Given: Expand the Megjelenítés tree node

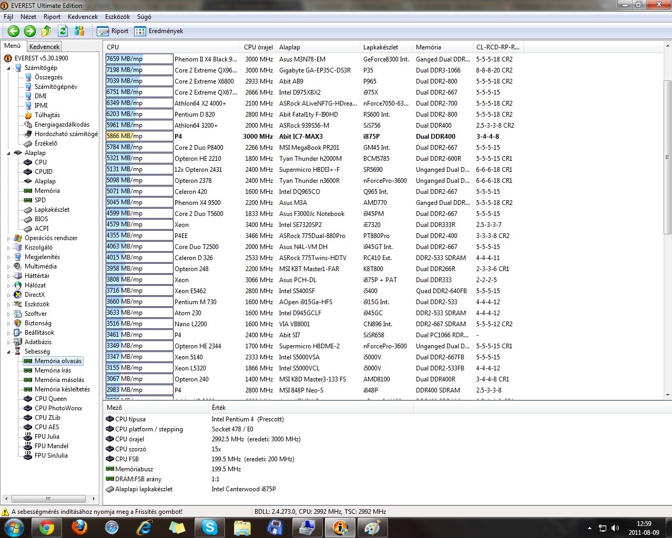Looking at the screenshot, I should 9,257.
